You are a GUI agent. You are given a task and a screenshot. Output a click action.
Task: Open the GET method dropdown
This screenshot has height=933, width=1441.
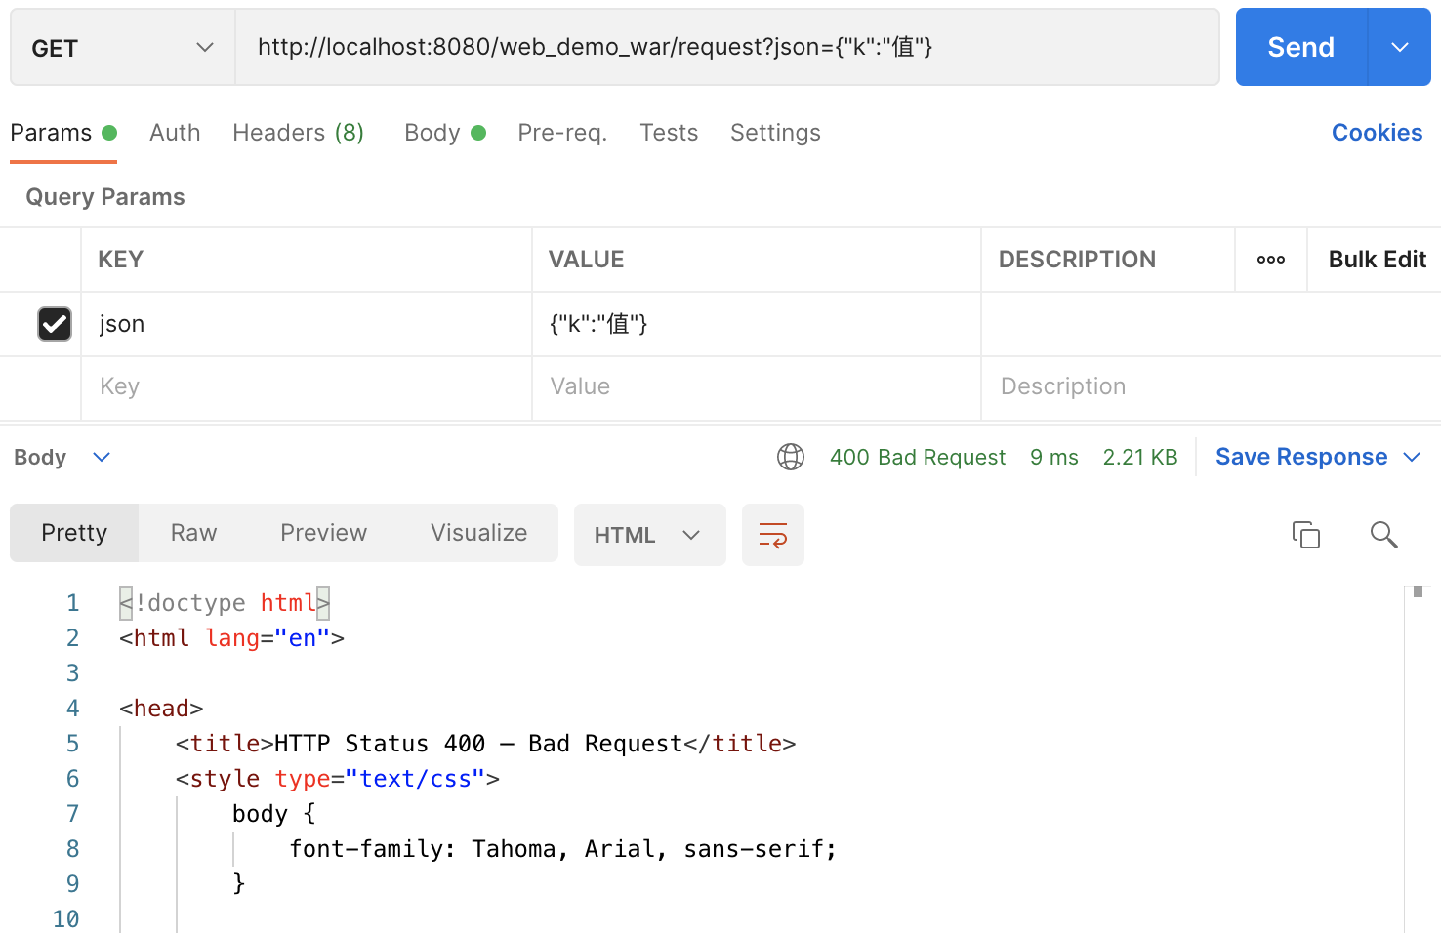tap(122, 48)
